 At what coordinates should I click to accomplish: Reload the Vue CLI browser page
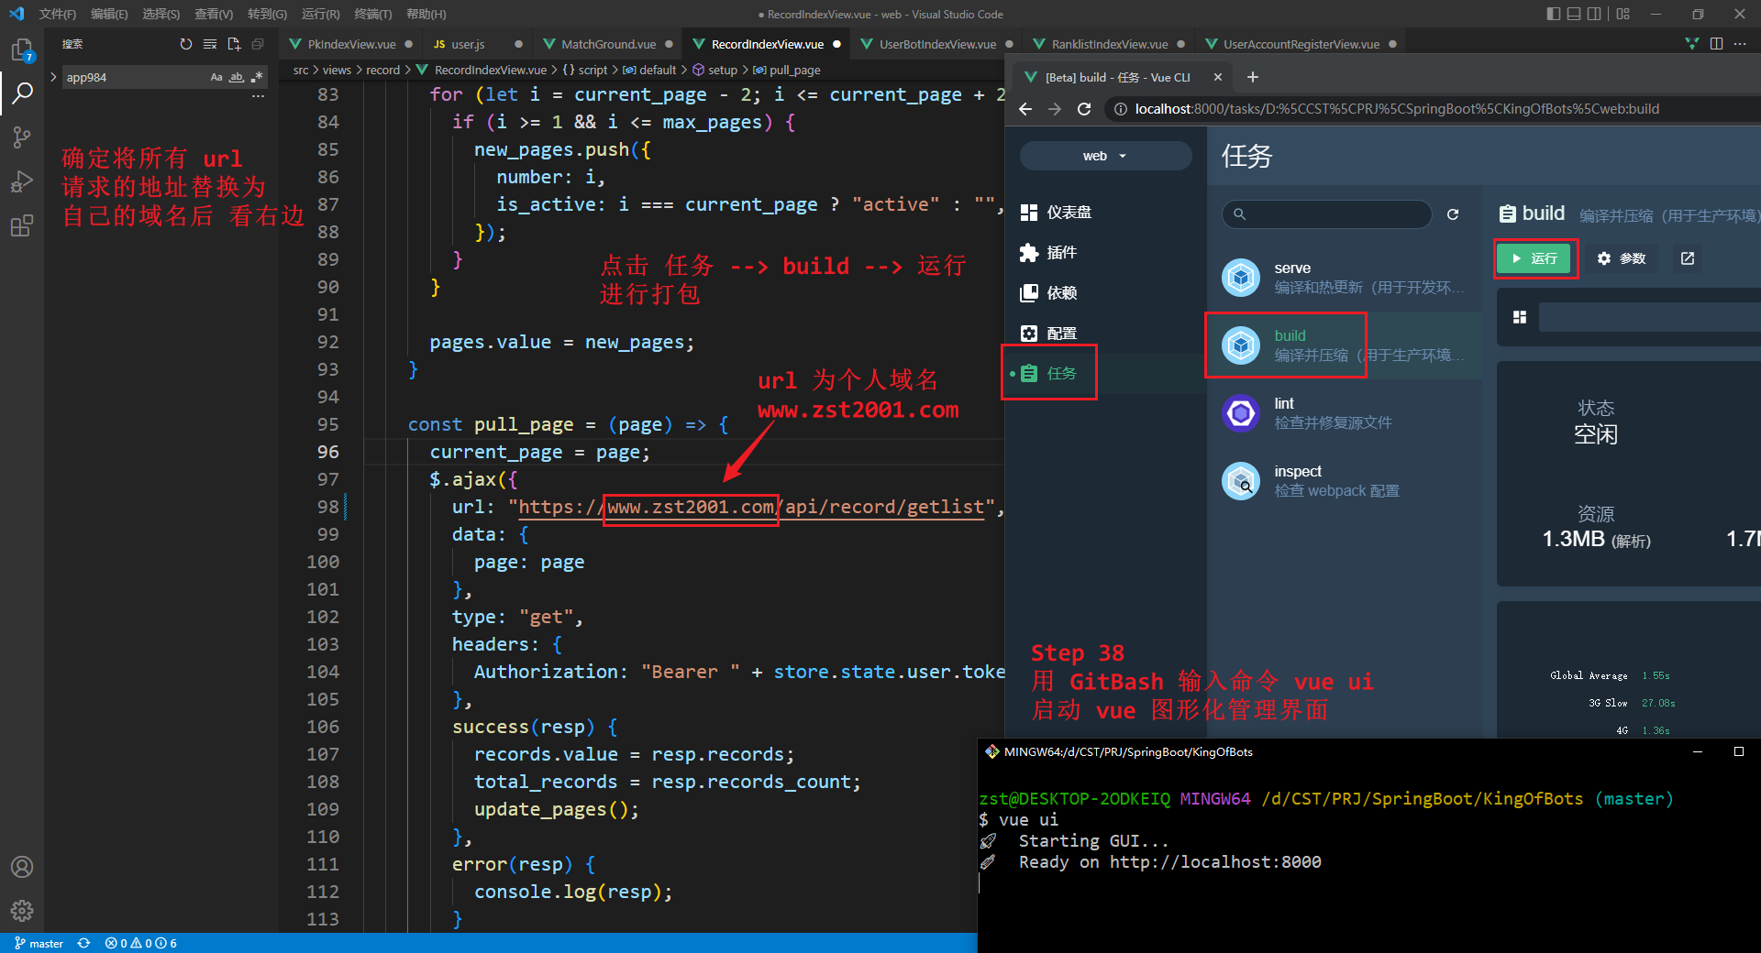[1084, 109]
